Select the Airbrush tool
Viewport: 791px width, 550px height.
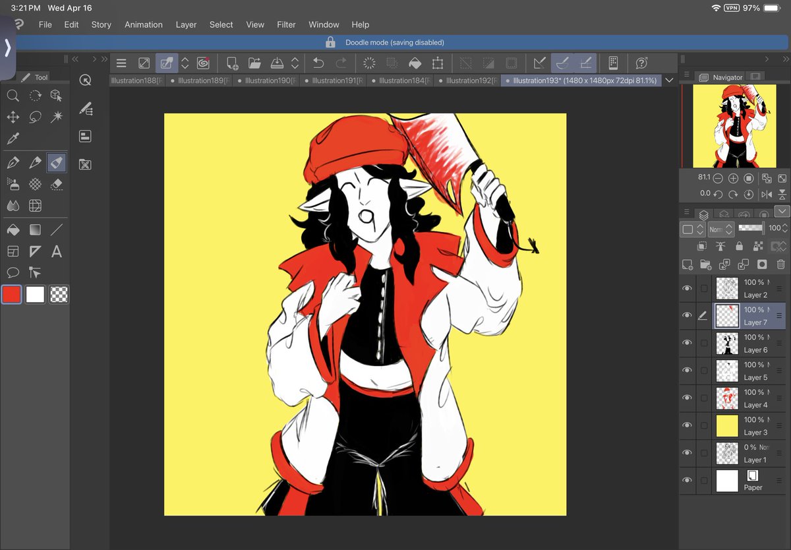[13, 184]
